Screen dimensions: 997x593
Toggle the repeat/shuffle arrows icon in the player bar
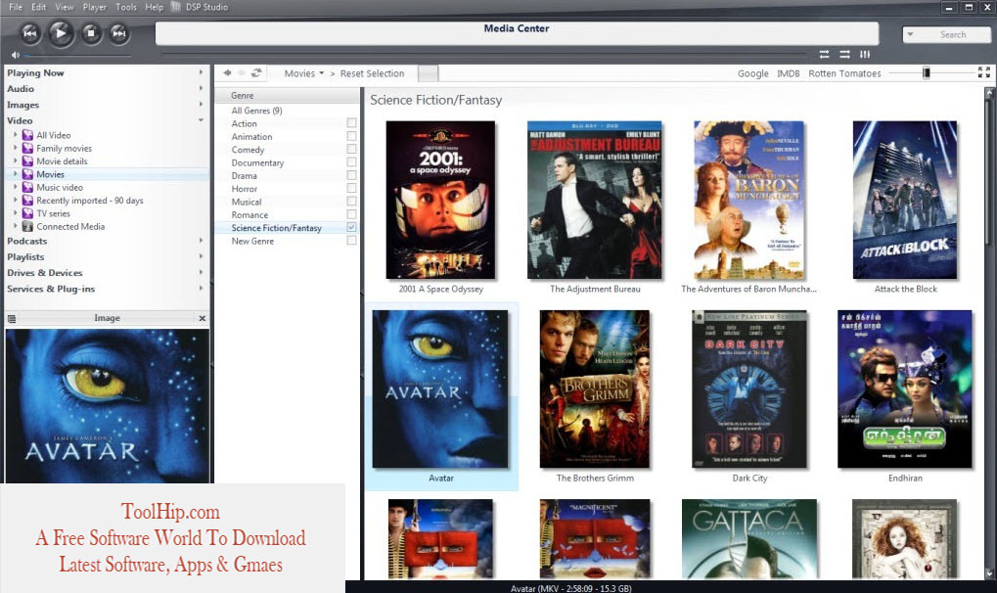[825, 54]
